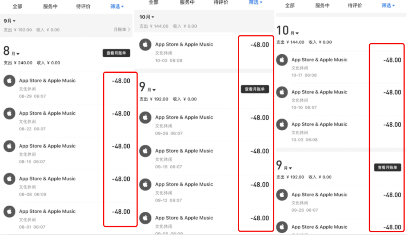Select the 待评价 tab
The width and height of the screenshot is (407, 235).
pyautogui.click(x=84, y=6)
